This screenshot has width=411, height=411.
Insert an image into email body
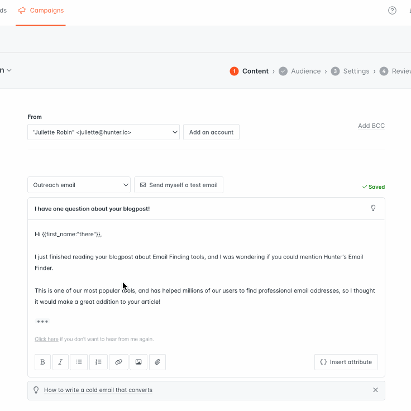(138, 362)
